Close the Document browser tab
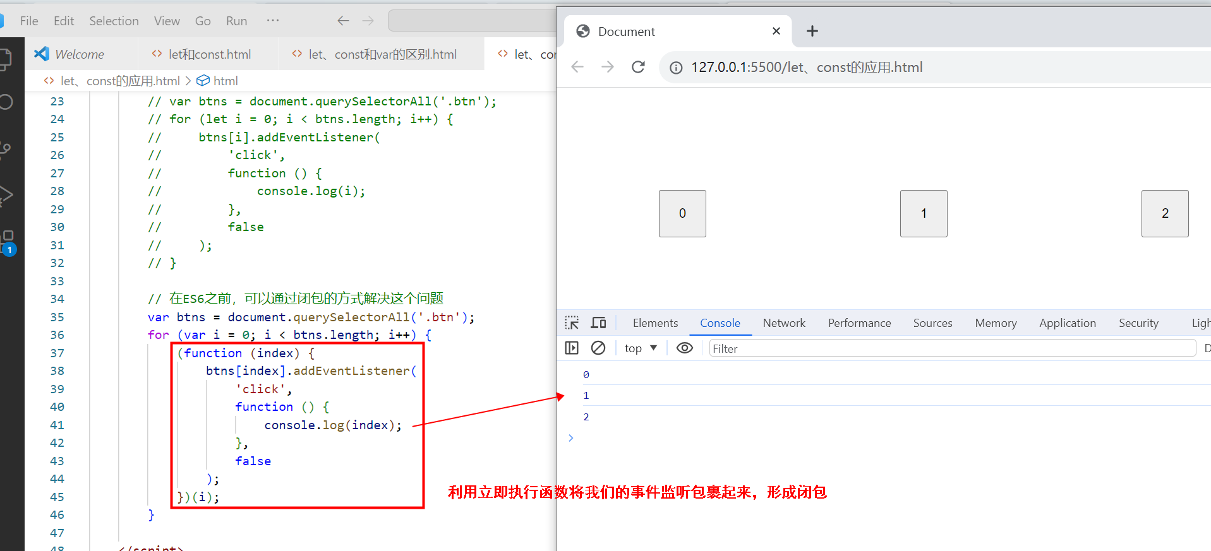This screenshot has height=551, width=1211. click(x=776, y=31)
